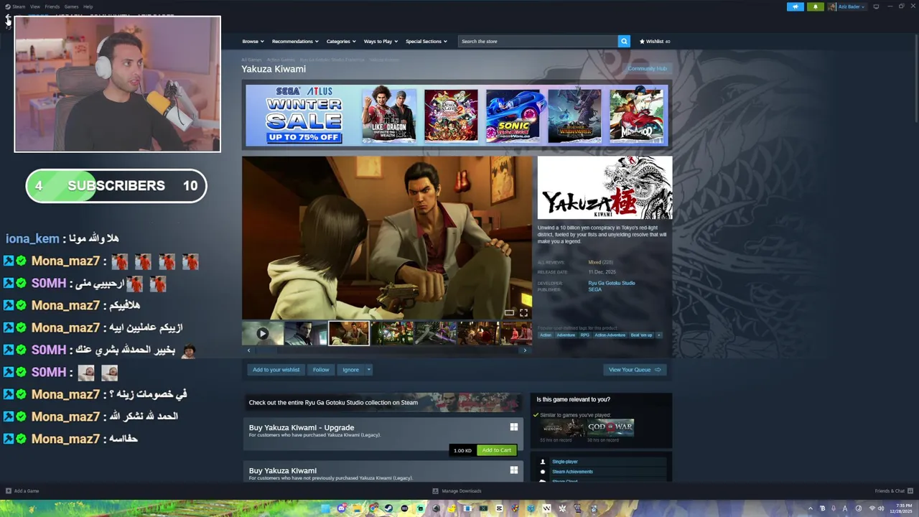
Task: Toggle fullscreen on the screenshot viewer
Action: tap(523, 312)
